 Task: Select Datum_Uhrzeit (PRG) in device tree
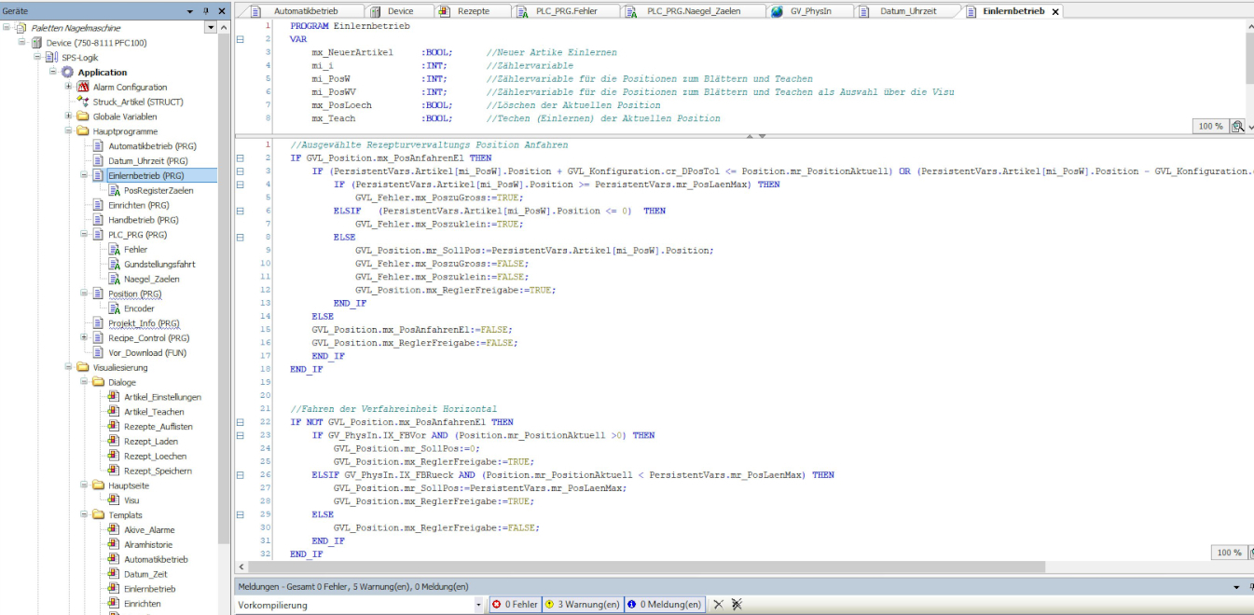point(148,161)
